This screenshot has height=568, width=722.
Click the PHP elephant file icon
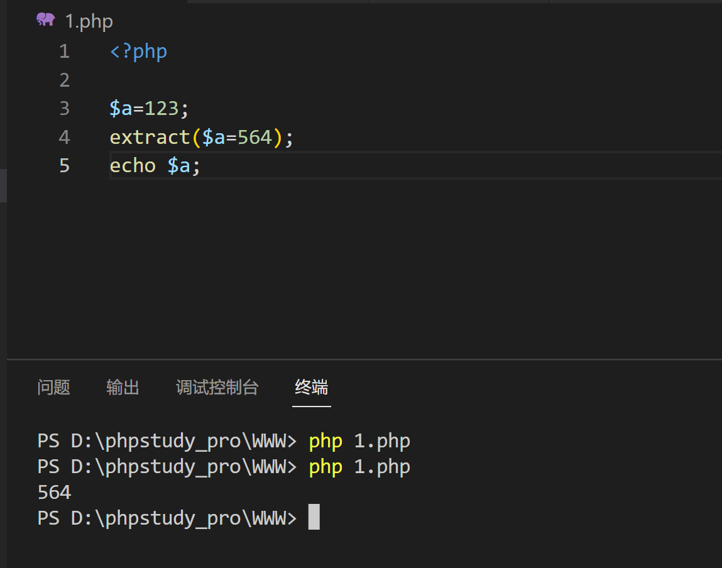pyautogui.click(x=46, y=20)
